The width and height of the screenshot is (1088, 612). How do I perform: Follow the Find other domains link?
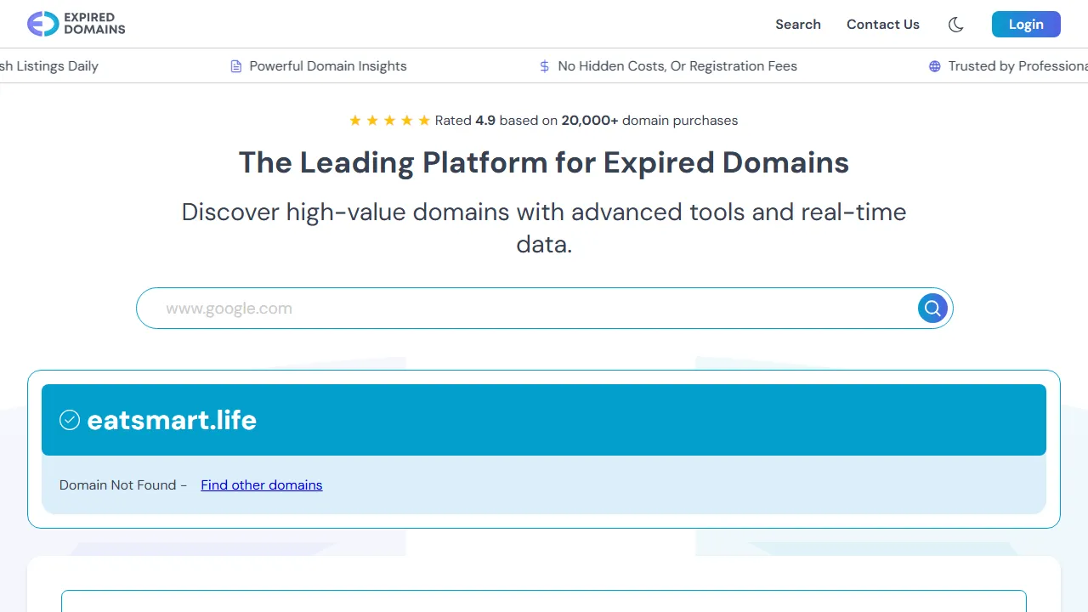[262, 485]
